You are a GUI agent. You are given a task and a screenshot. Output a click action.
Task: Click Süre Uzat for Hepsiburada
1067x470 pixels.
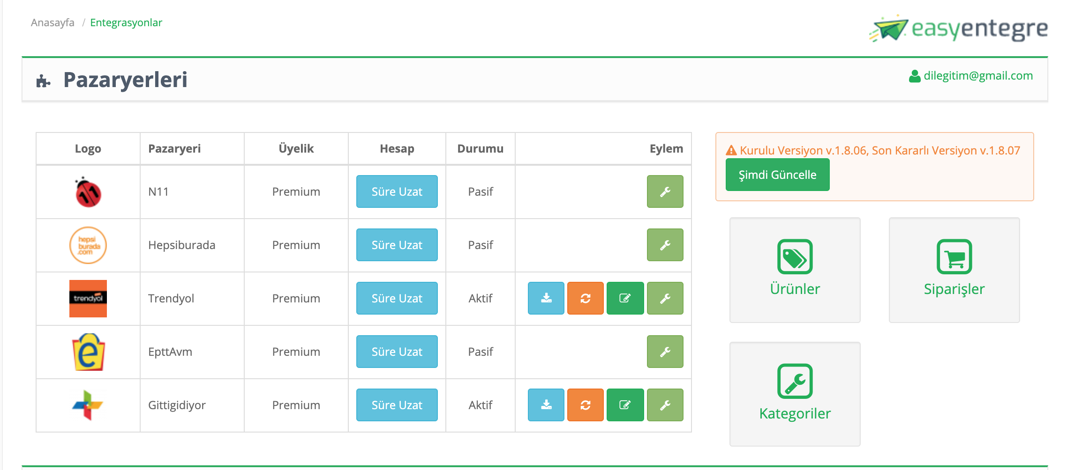397,245
